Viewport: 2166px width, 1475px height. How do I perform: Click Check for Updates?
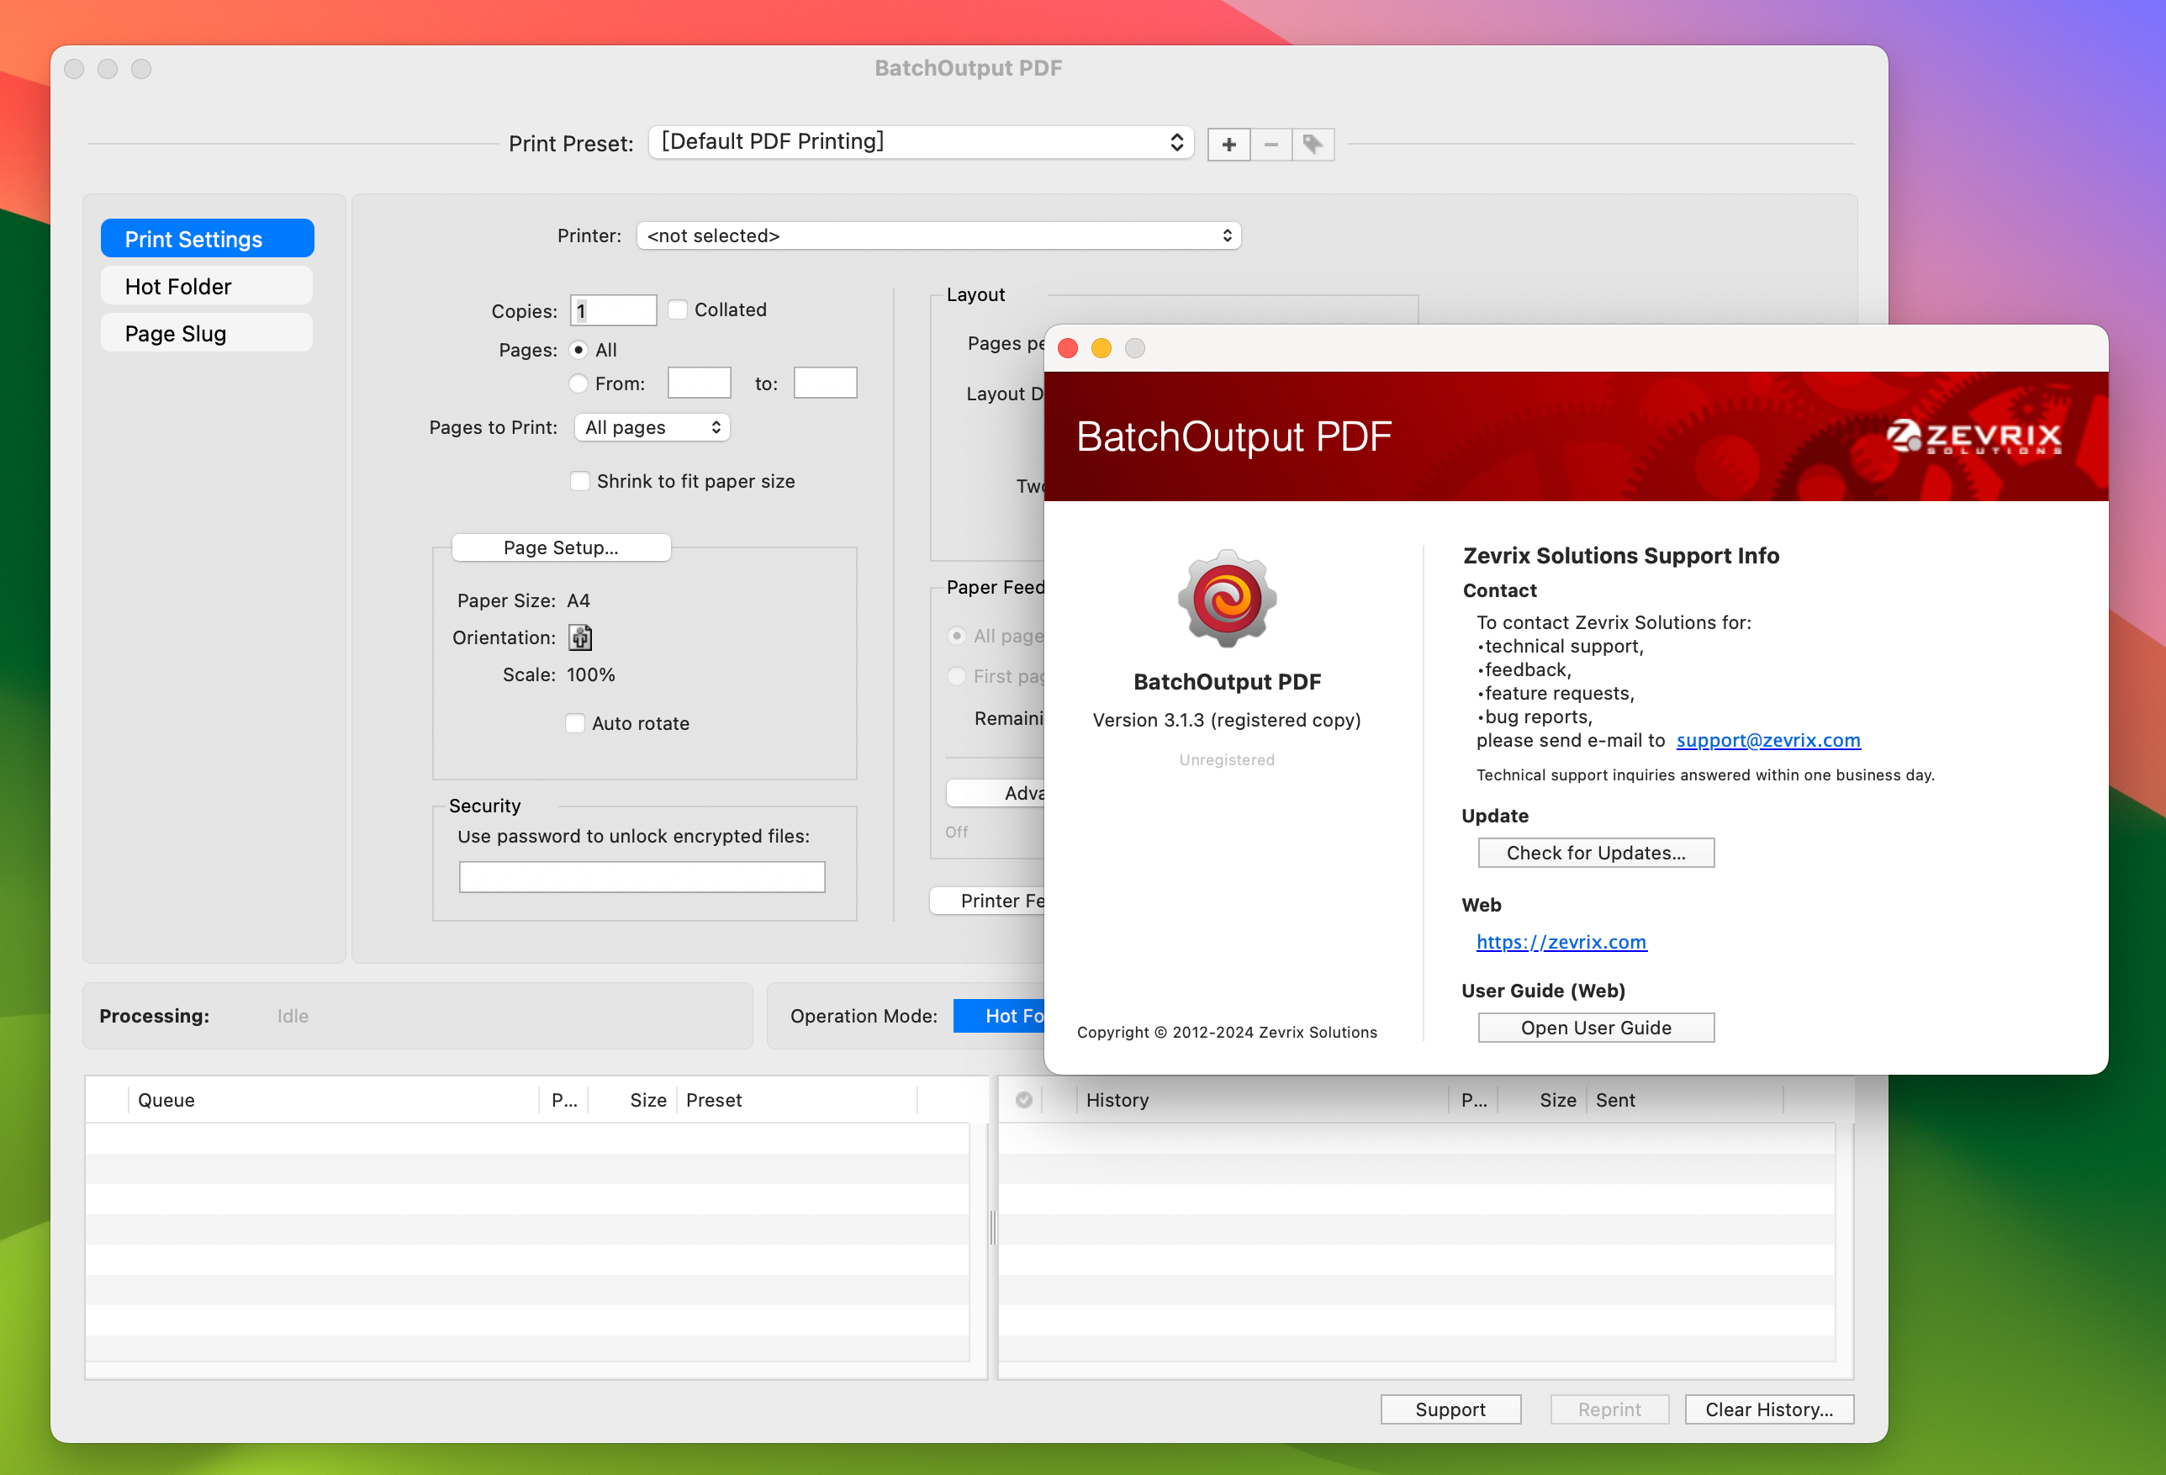(x=1596, y=852)
